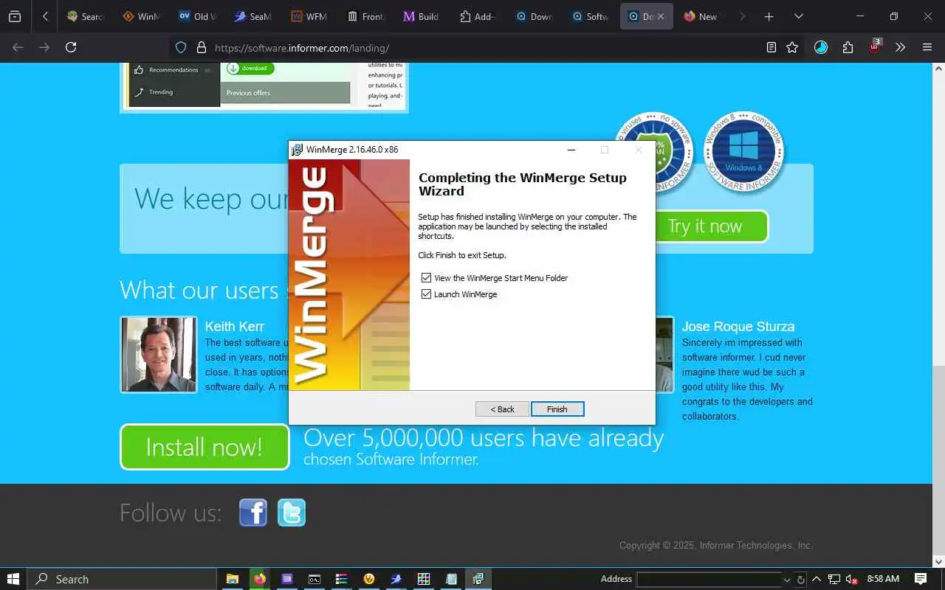Close the active Do browser tab
The image size is (945, 590).
[661, 16]
